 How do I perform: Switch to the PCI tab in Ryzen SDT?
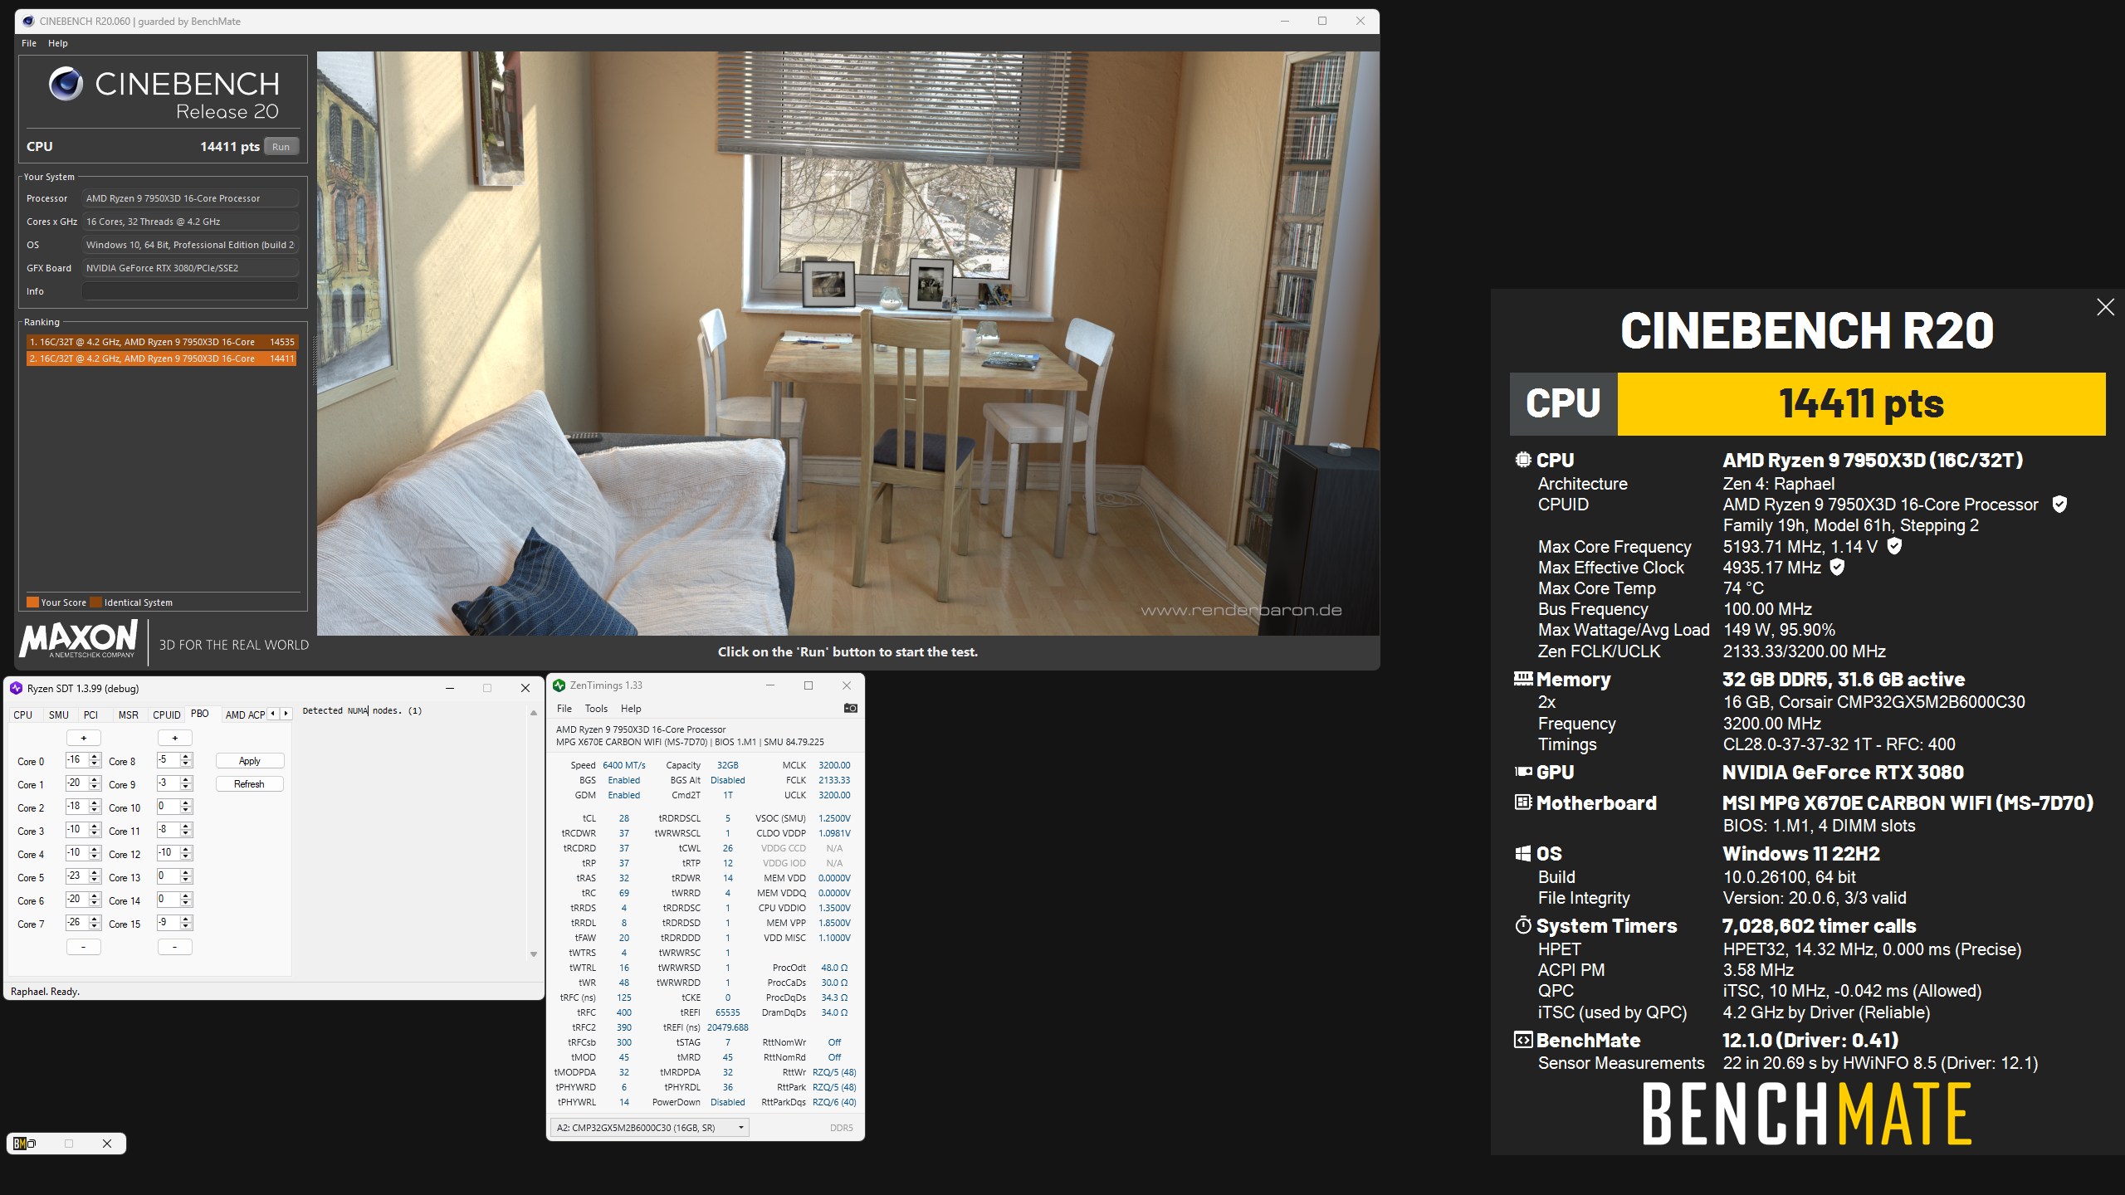(x=91, y=715)
